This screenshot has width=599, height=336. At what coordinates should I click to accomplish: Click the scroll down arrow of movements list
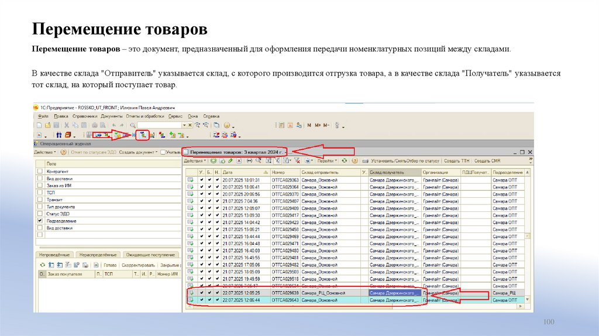[528, 300]
